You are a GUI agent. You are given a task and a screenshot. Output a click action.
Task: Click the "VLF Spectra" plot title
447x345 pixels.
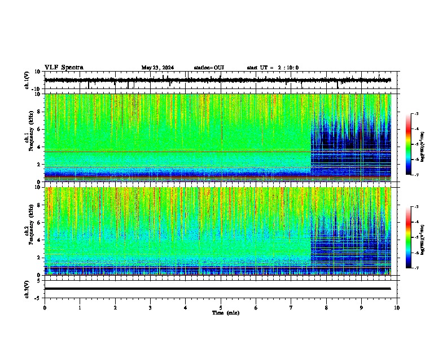click(x=64, y=68)
